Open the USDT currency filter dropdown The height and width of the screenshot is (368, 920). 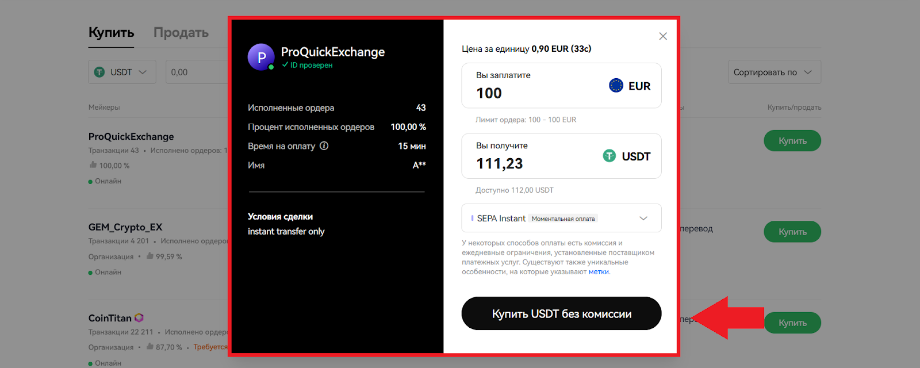pyautogui.click(x=122, y=72)
